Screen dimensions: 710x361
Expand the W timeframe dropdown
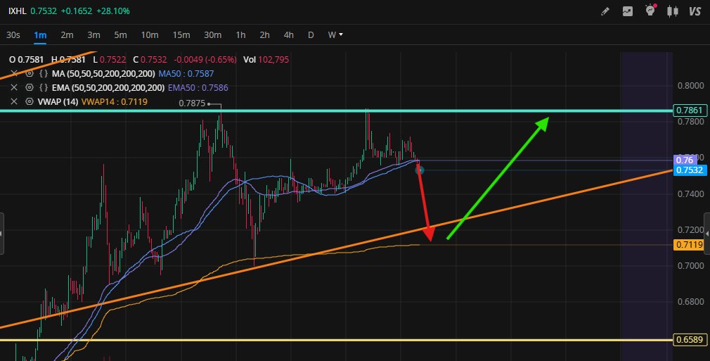coord(335,35)
